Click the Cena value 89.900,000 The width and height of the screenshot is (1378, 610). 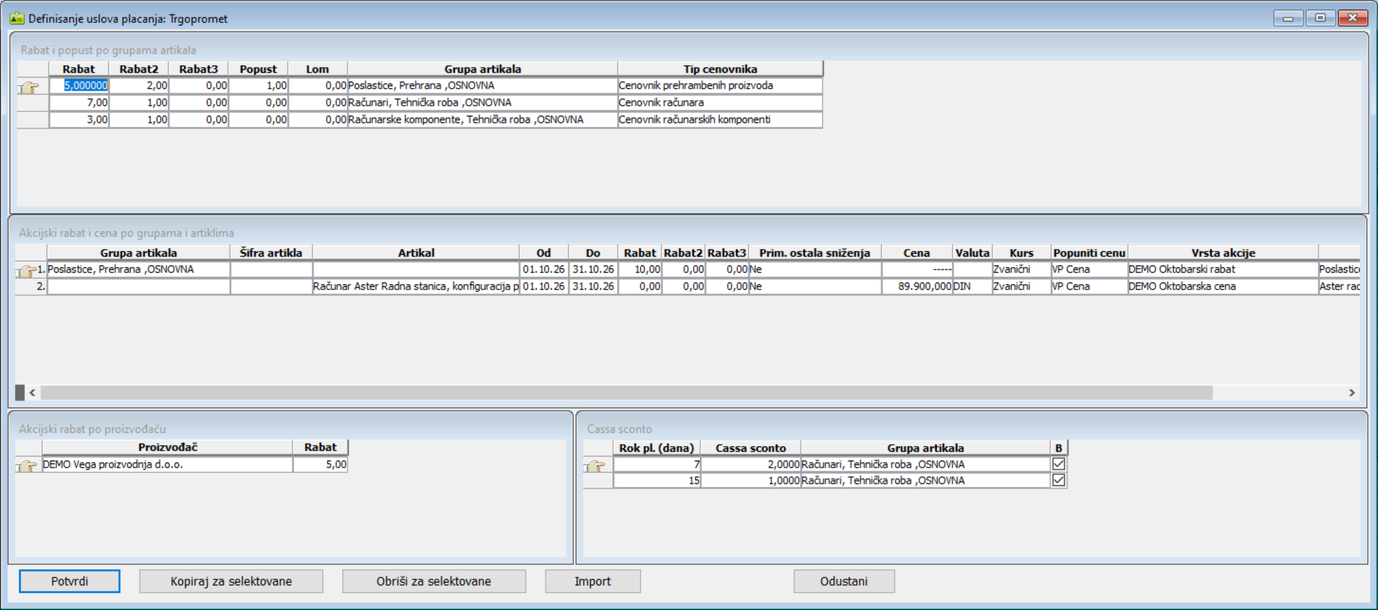click(917, 286)
